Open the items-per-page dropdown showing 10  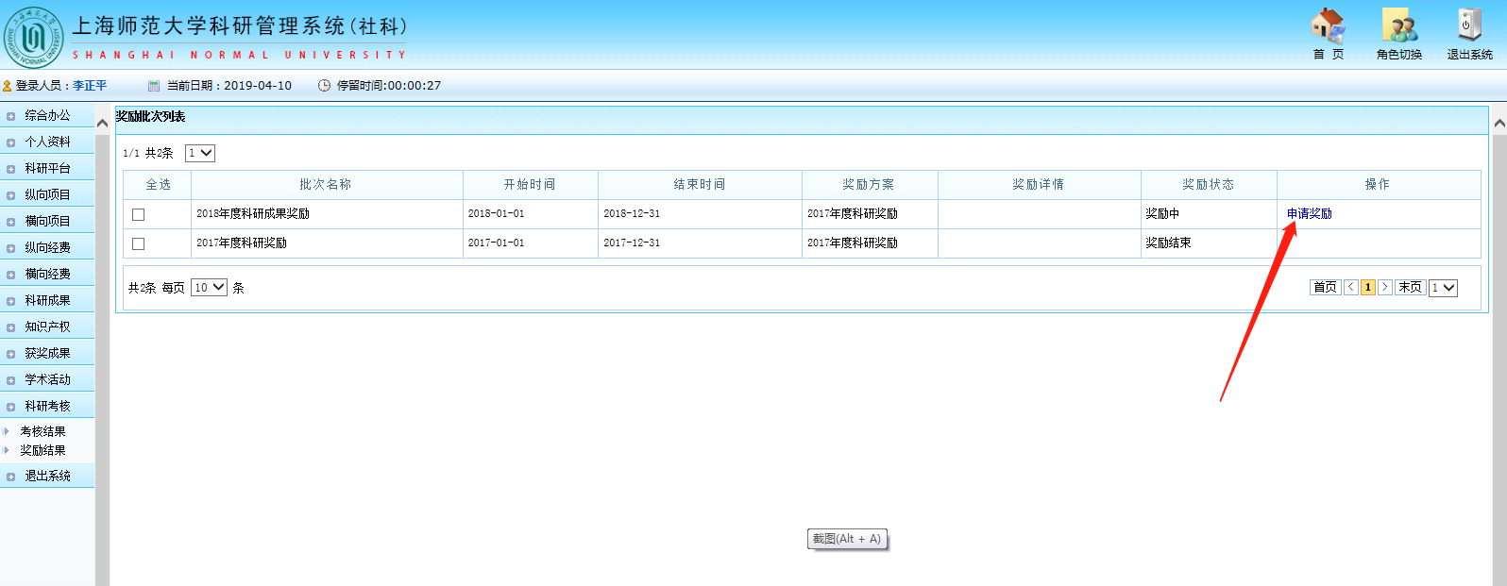tap(209, 288)
